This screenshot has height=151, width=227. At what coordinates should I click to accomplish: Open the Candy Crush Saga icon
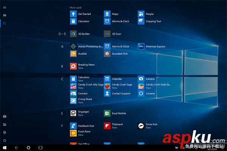(x=107, y=86)
